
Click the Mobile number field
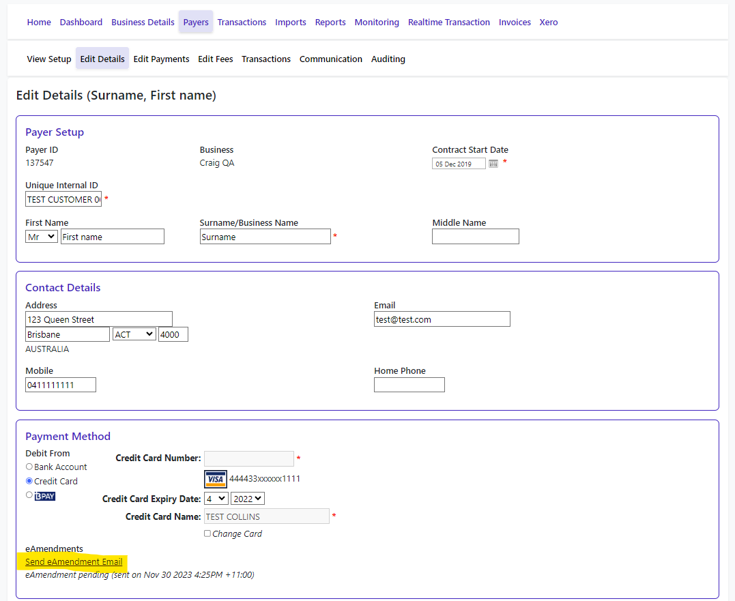[x=61, y=385]
